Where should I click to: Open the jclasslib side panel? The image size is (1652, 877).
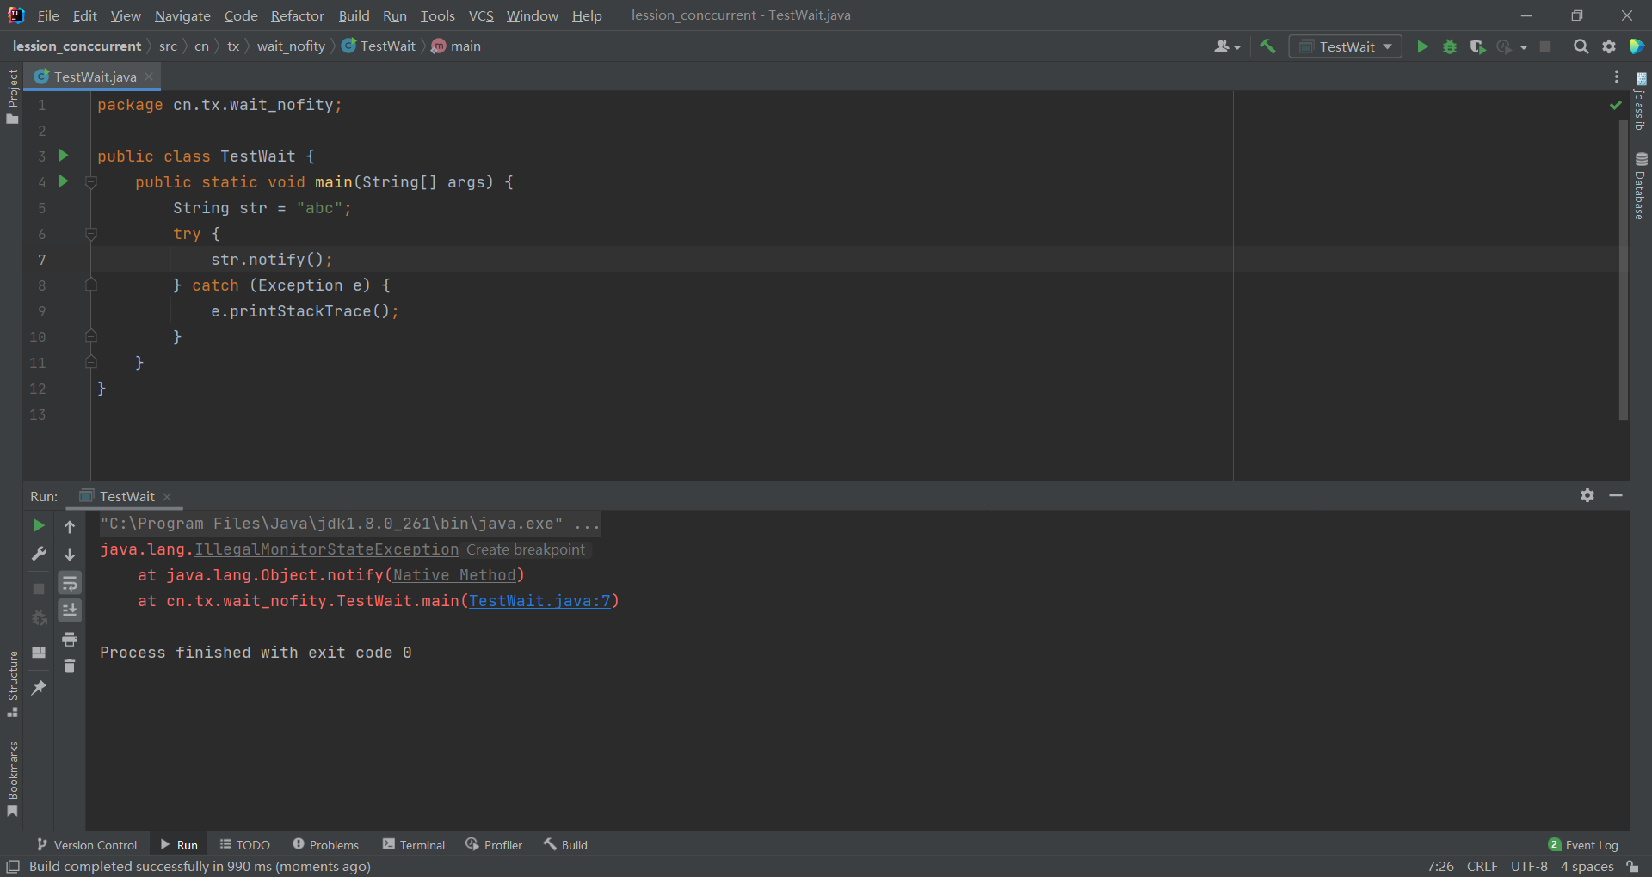coord(1640,101)
